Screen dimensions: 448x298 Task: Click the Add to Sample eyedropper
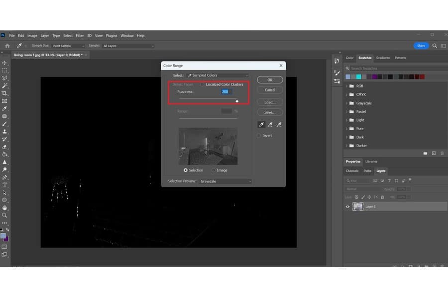pyautogui.click(x=270, y=124)
